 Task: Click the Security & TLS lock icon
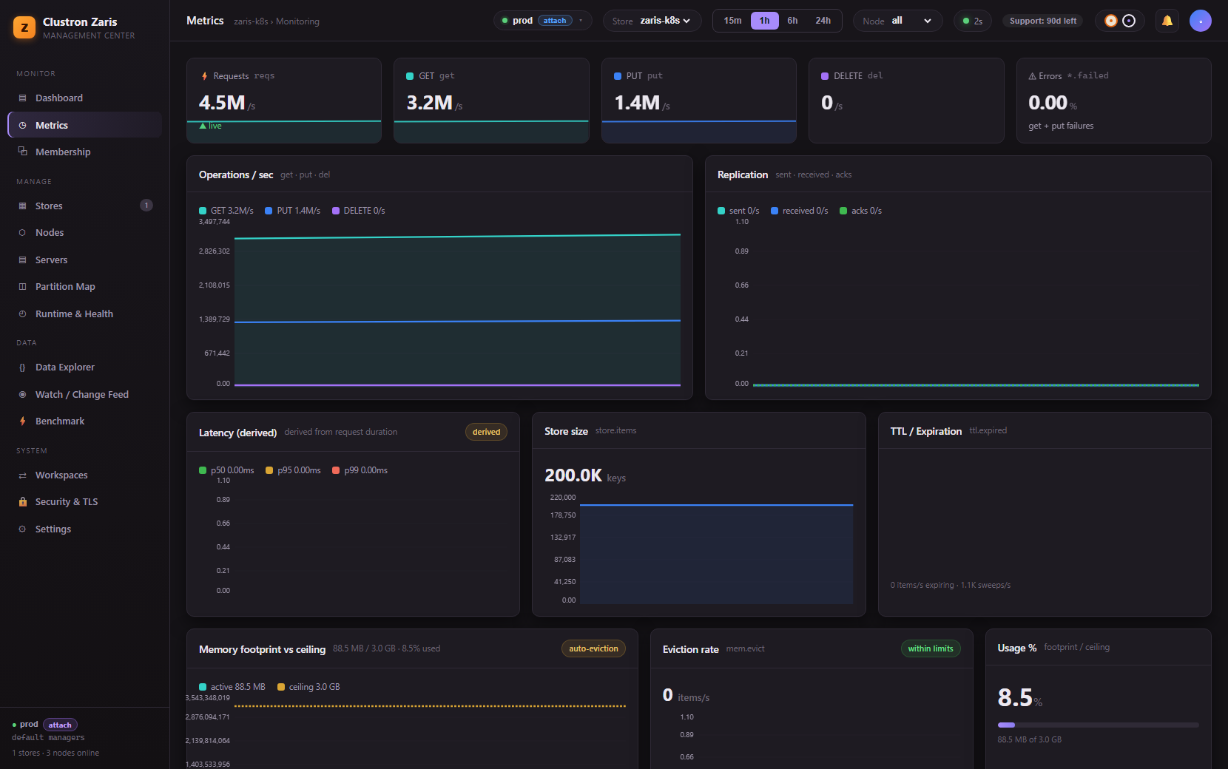(x=22, y=502)
